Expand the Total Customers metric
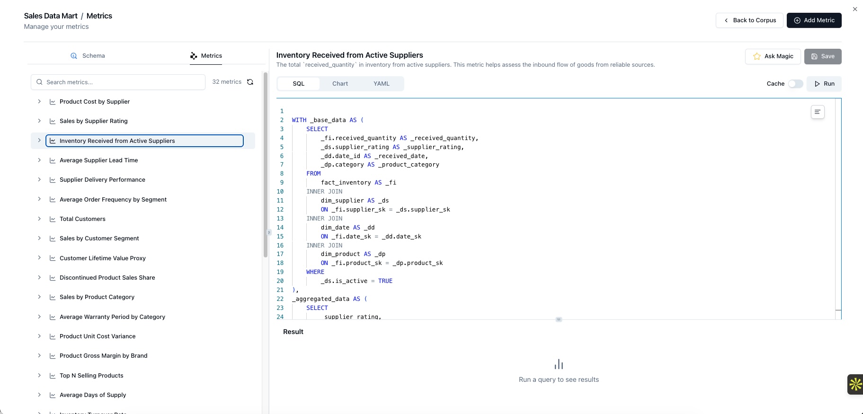The width and height of the screenshot is (863, 414). (39, 219)
